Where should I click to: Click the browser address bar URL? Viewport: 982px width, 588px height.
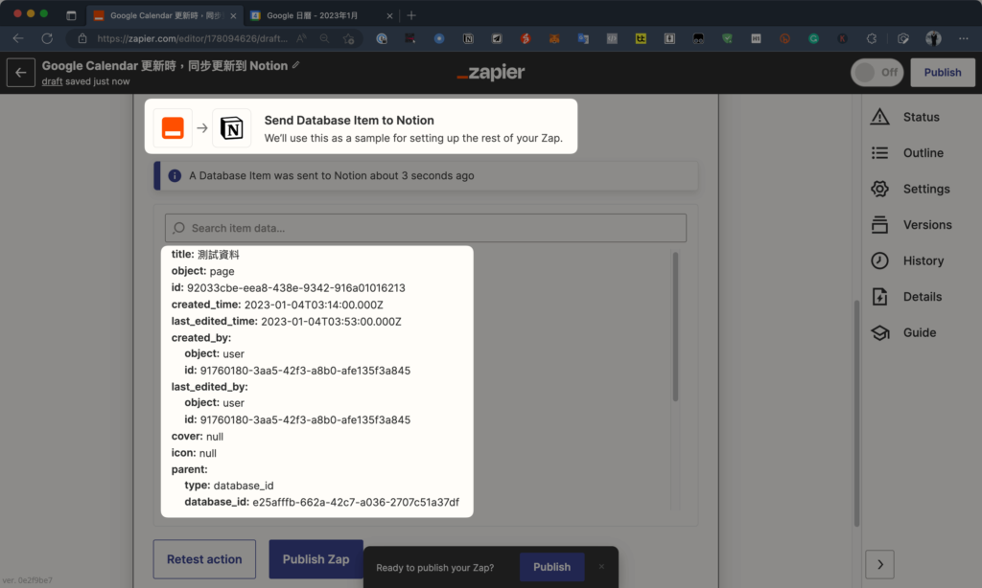pyautogui.click(x=192, y=38)
